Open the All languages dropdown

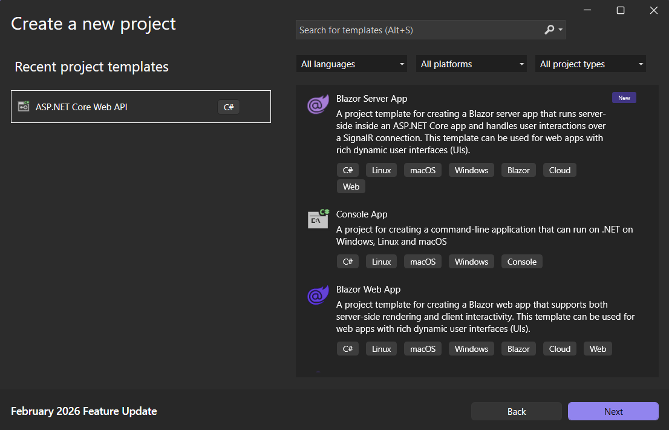(x=353, y=64)
